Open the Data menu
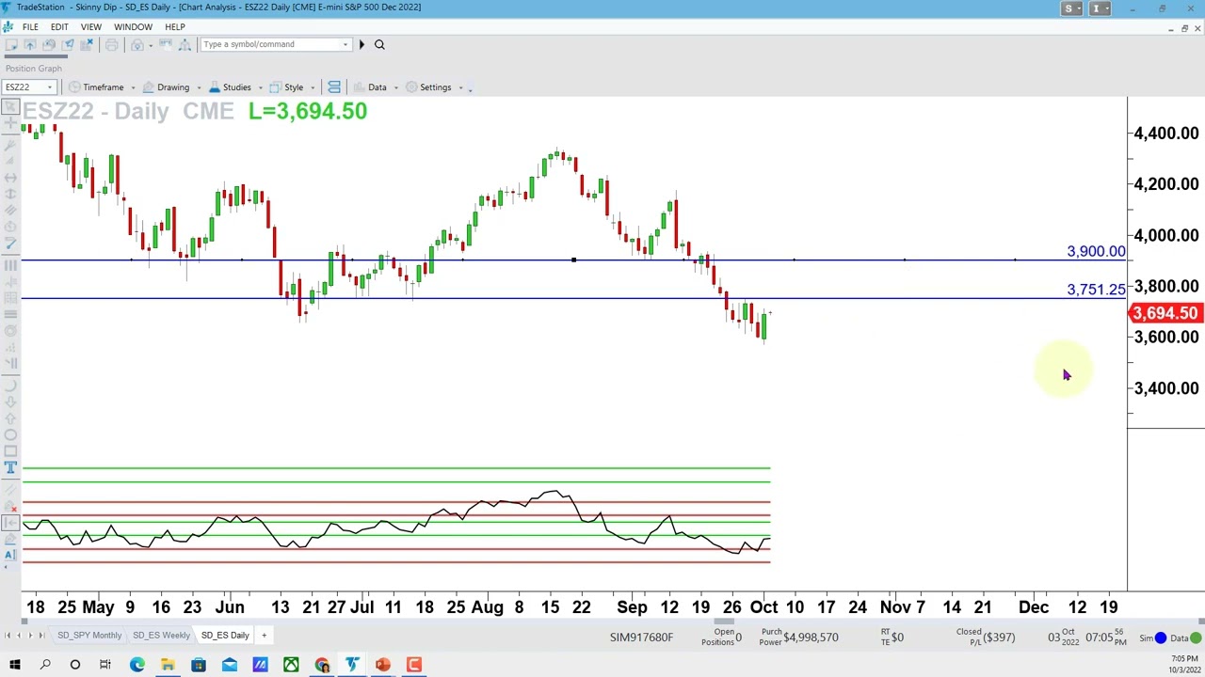 [369, 87]
